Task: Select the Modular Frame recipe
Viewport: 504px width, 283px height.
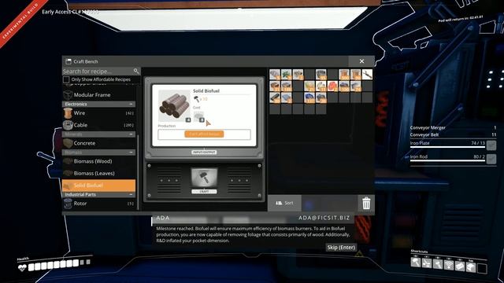Action: 98,95
